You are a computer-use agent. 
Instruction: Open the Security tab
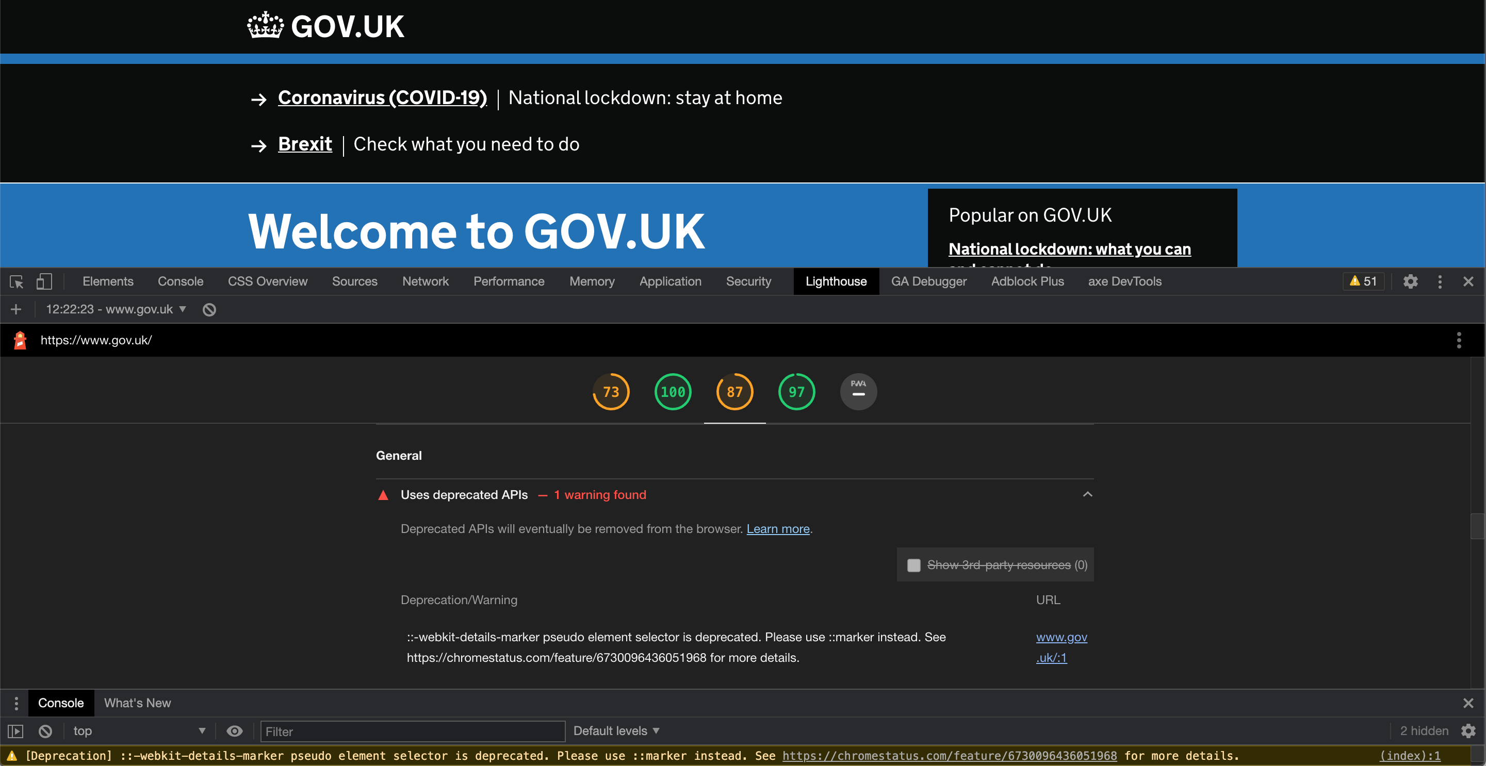[x=749, y=281]
